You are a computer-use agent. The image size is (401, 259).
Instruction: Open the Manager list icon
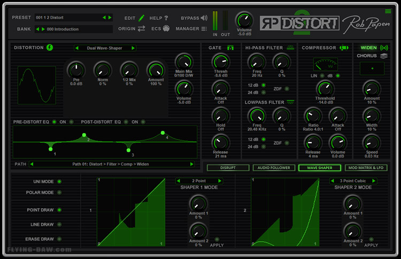pos(204,29)
